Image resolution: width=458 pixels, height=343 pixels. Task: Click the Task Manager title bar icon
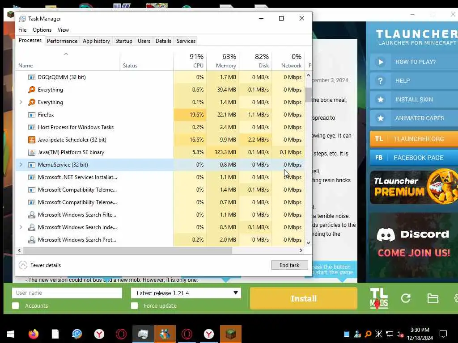22,19
